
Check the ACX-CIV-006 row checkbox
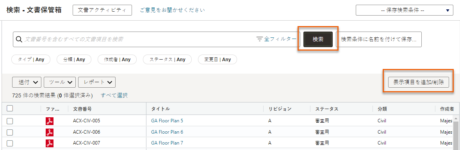(x=10, y=132)
